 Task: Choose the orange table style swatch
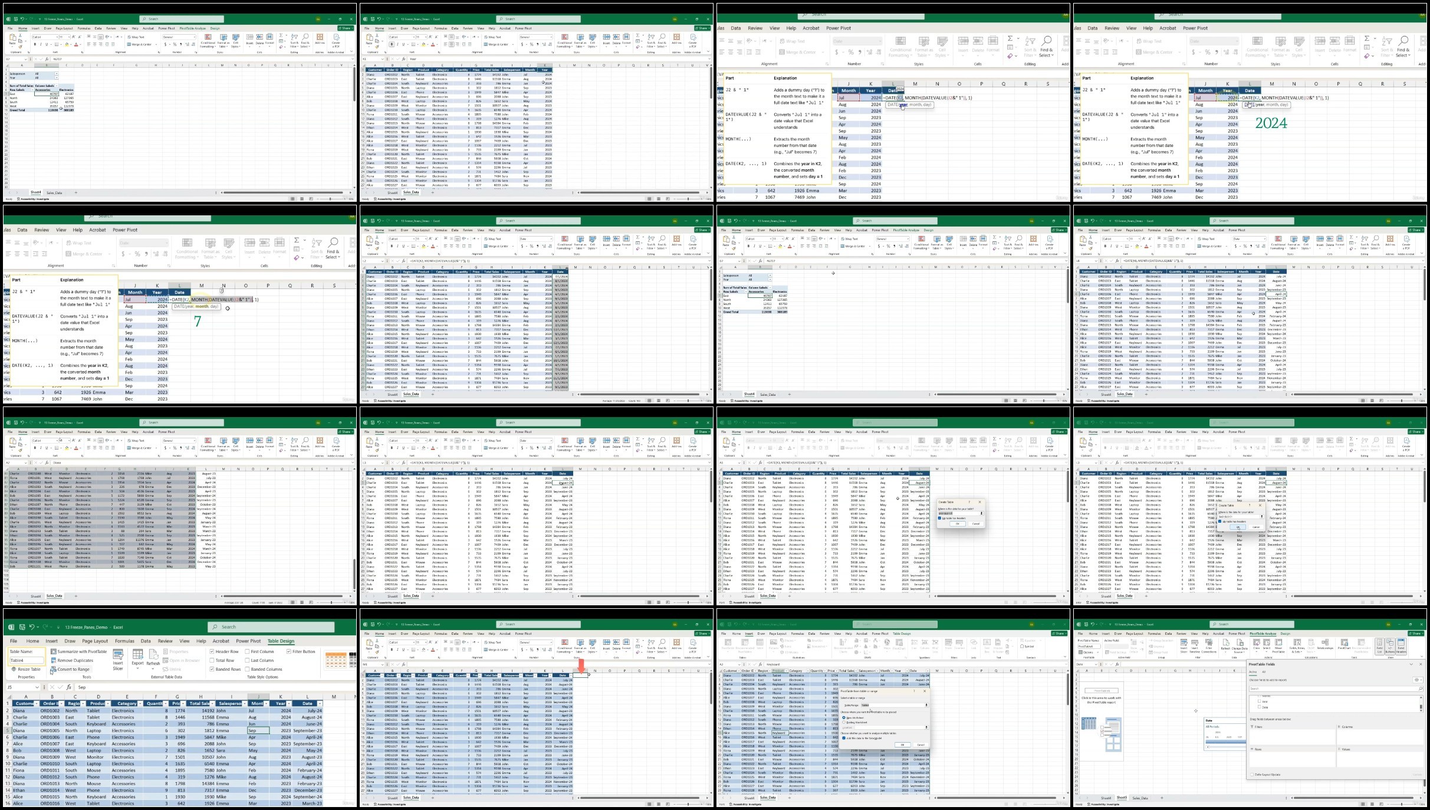[x=336, y=660]
